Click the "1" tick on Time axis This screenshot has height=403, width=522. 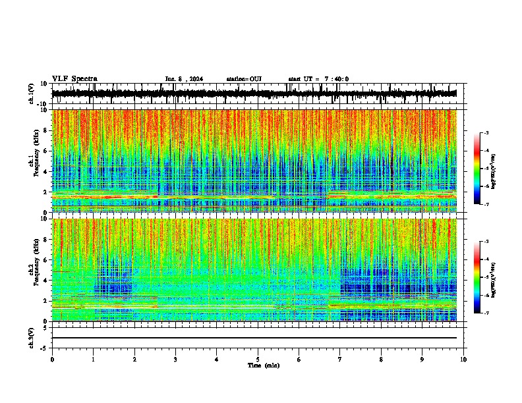tap(93, 360)
